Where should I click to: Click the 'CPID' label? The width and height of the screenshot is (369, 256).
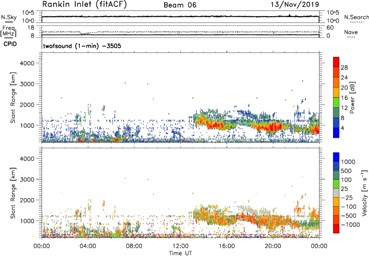(x=10, y=44)
